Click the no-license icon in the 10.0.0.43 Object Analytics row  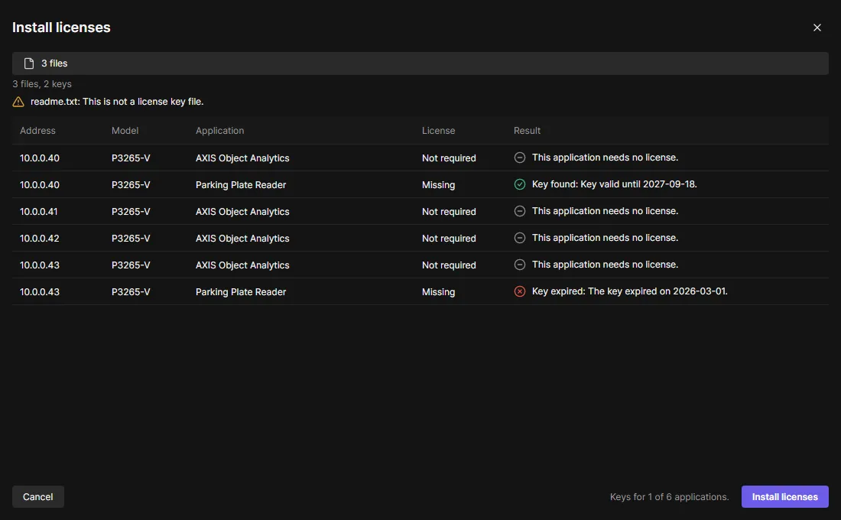tap(520, 265)
